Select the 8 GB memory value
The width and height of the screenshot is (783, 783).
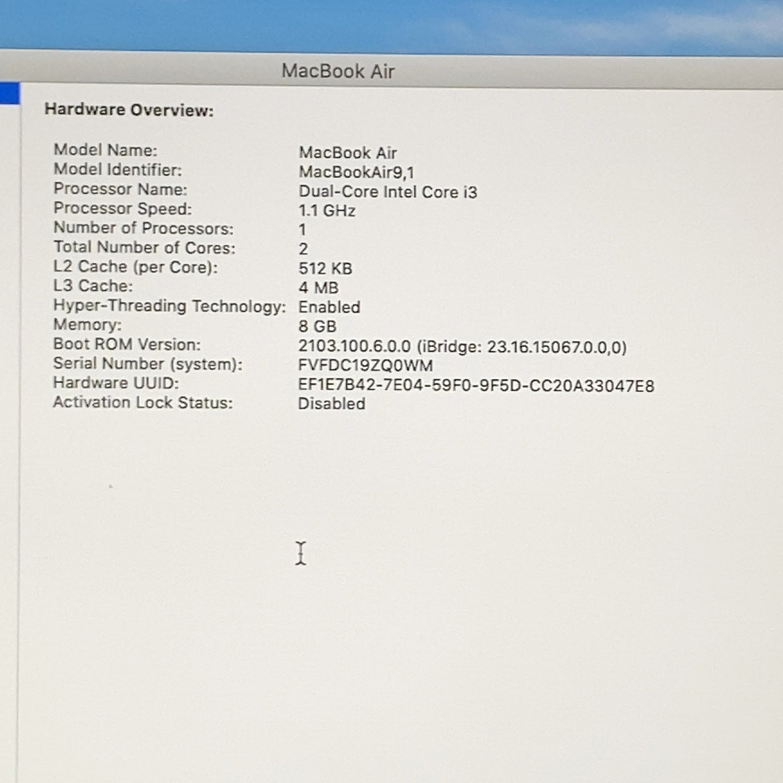click(317, 326)
